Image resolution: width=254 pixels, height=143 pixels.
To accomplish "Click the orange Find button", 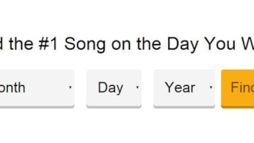I will pos(238,89).
